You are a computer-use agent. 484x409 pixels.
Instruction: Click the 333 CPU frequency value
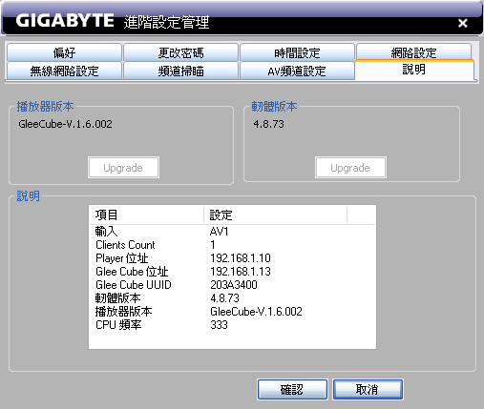pos(219,325)
